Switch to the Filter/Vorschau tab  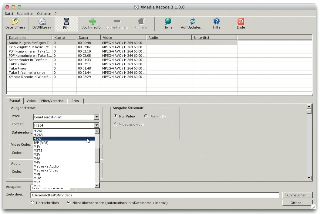[x=53, y=101]
